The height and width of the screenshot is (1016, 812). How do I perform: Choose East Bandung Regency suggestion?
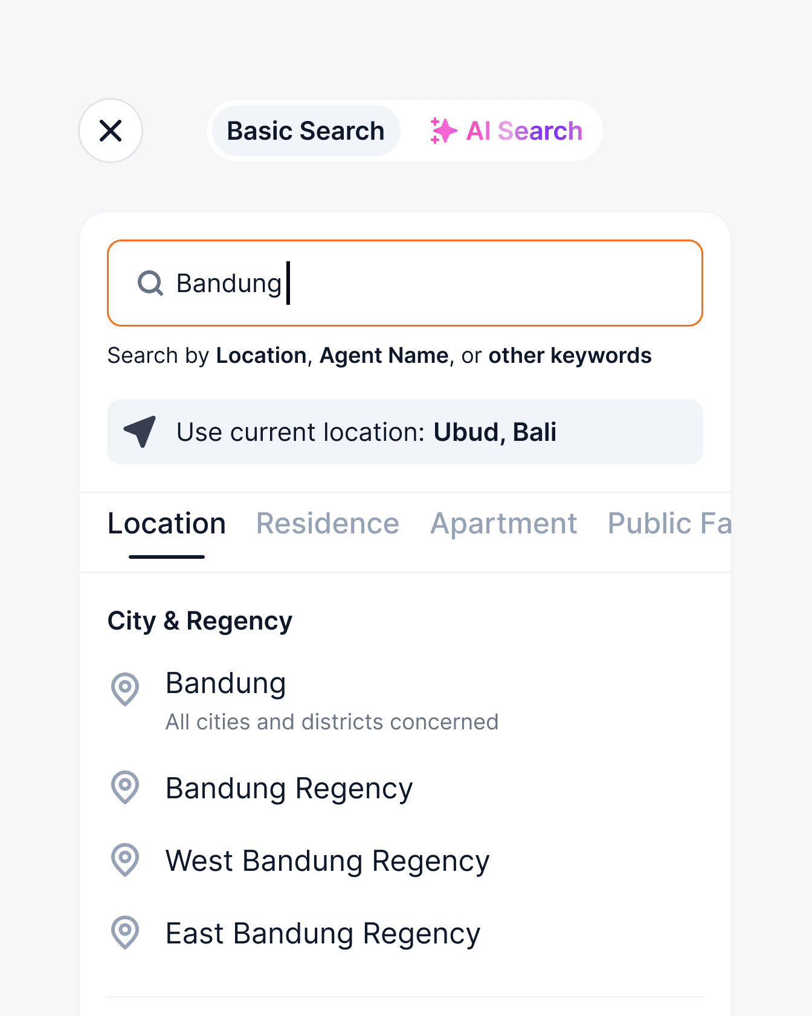[x=323, y=934]
